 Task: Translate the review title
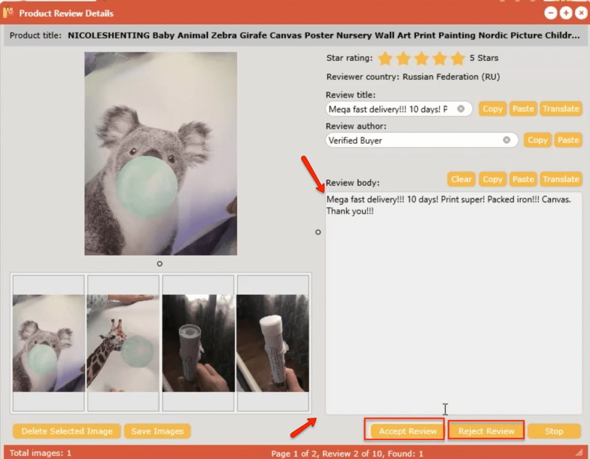point(561,109)
